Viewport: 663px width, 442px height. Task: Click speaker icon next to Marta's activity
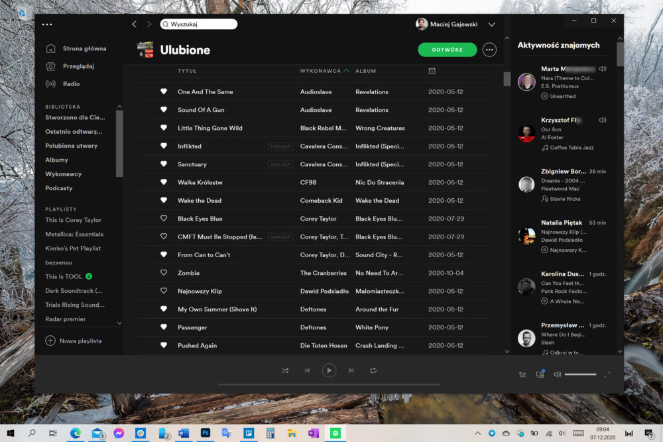click(603, 68)
